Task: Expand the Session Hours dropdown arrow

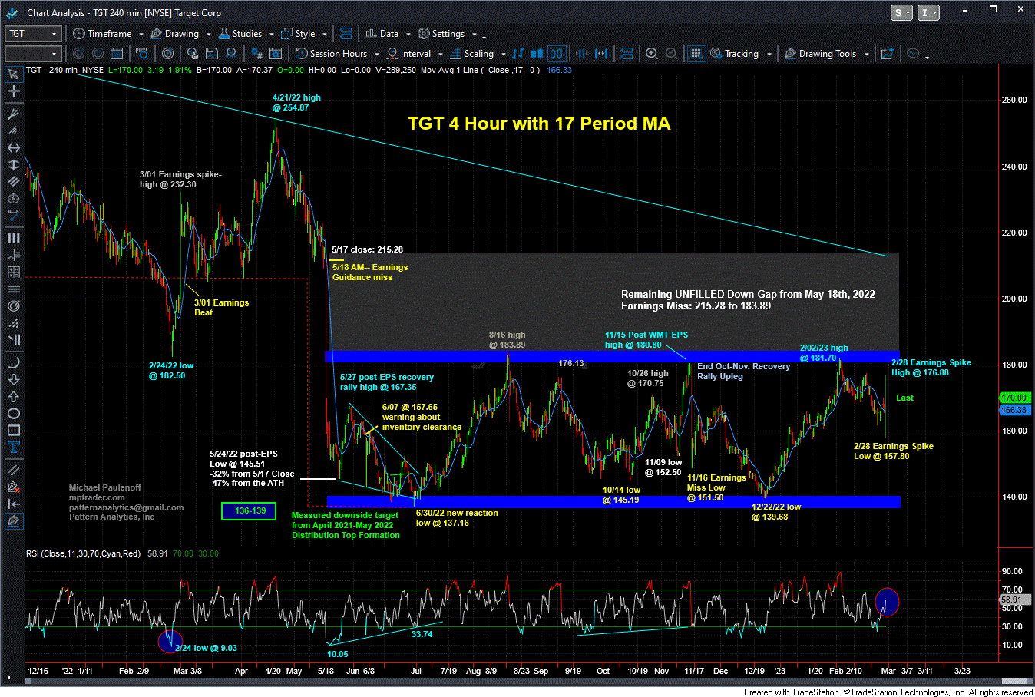Action: tap(376, 55)
